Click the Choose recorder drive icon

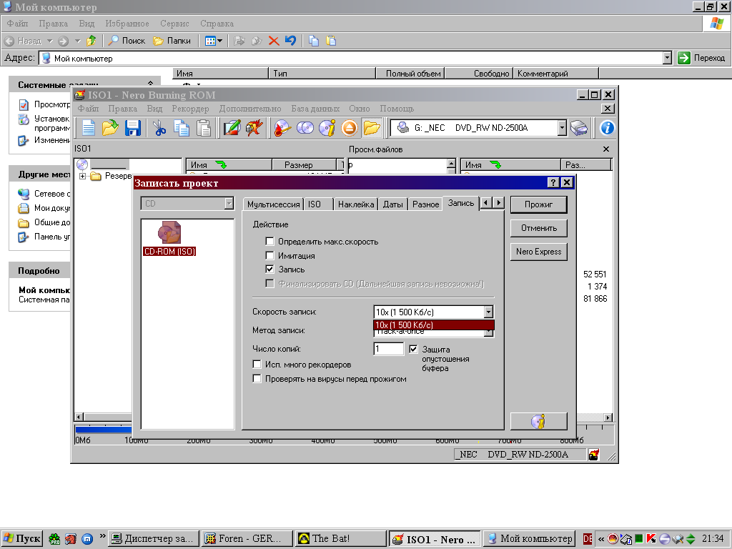pyautogui.click(x=579, y=127)
